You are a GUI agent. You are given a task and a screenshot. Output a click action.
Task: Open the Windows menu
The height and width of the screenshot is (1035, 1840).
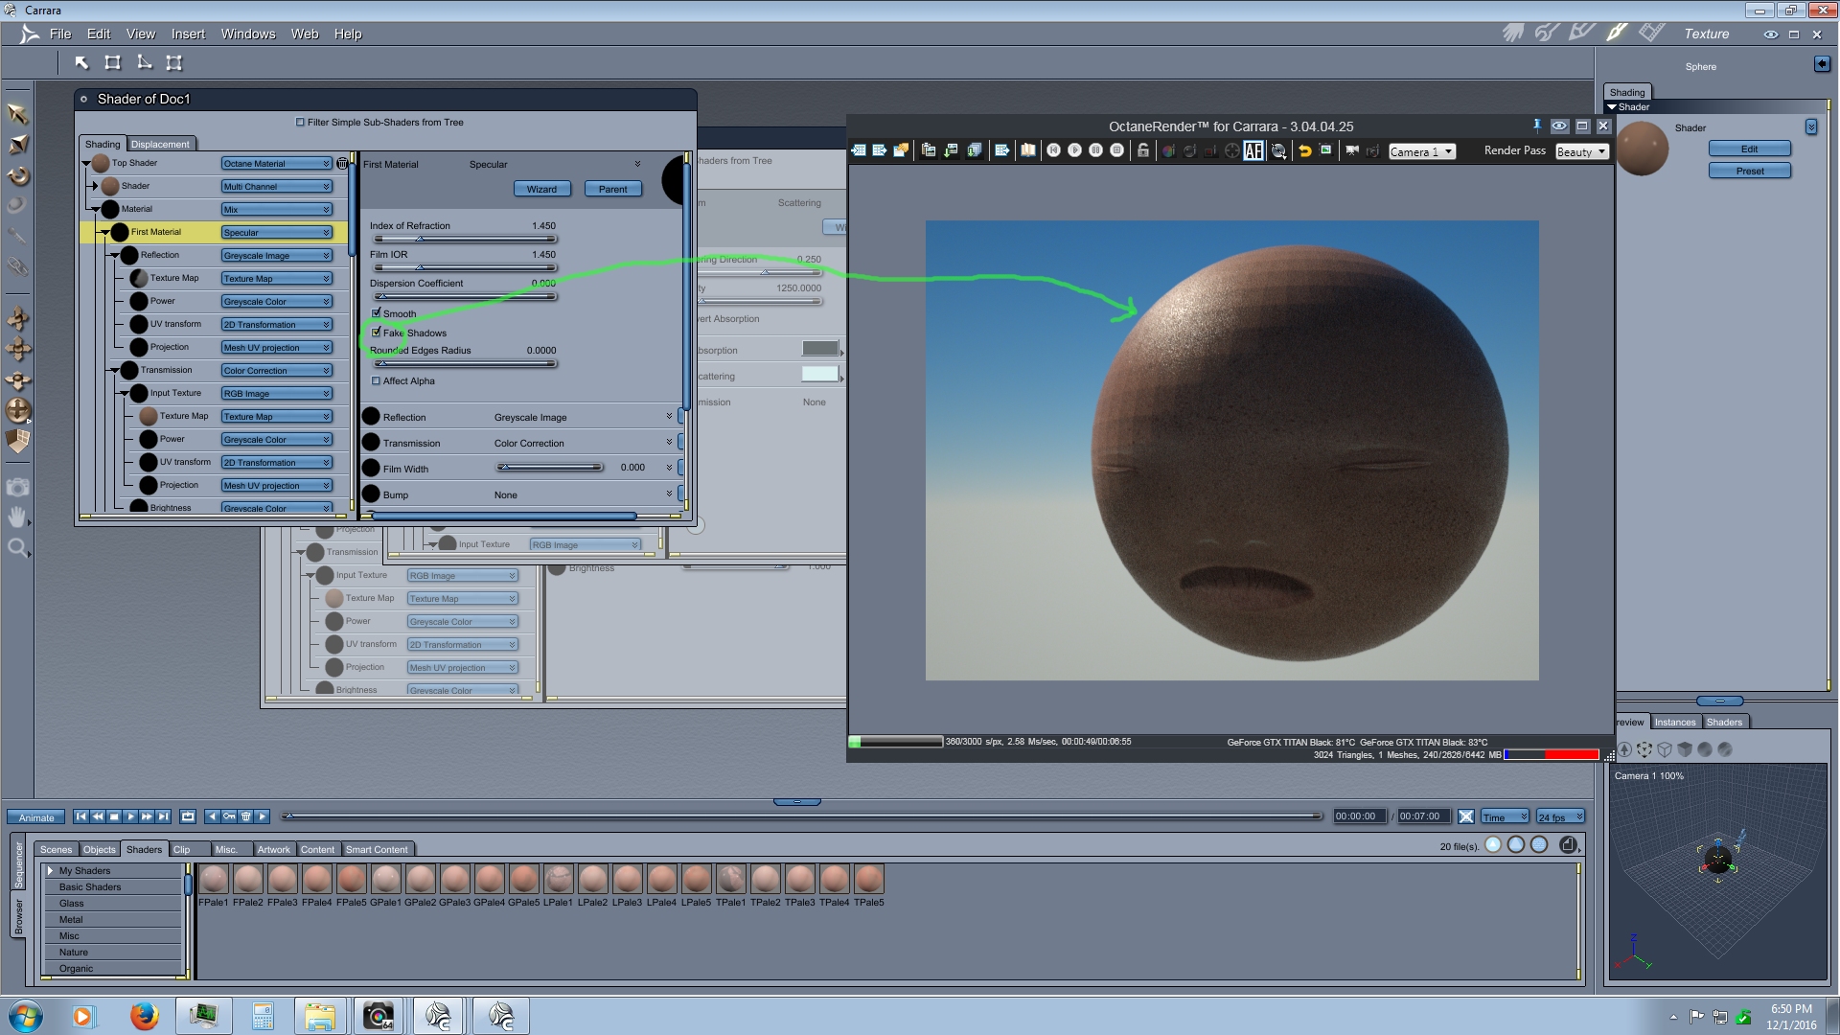click(247, 34)
